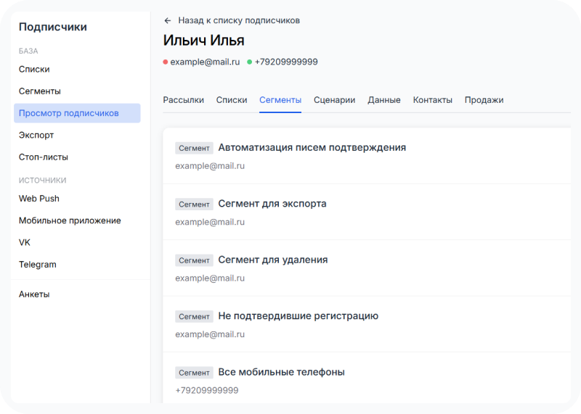Open Web Push source
Viewport: 581px width, 414px height.
[x=39, y=199]
